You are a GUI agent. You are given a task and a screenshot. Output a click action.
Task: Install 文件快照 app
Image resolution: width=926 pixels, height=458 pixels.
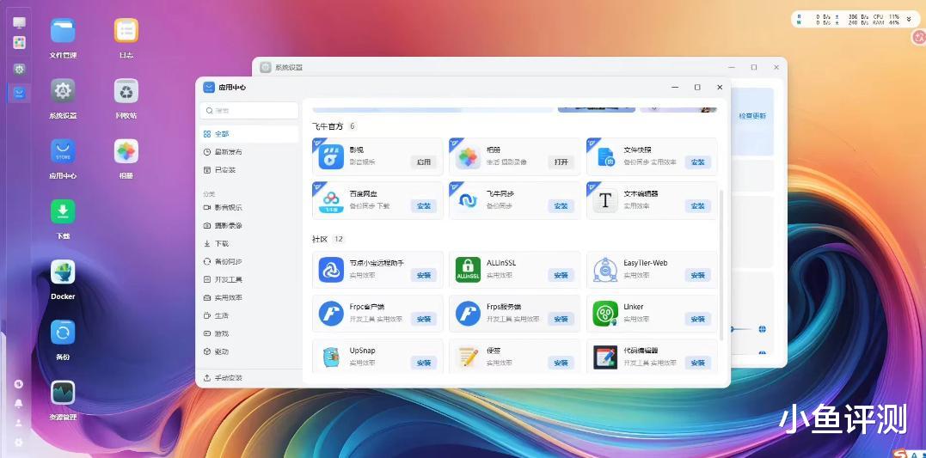point(698,162)
